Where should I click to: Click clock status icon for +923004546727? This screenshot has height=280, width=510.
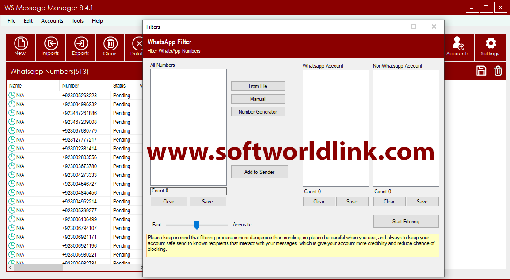pyautogui.click(x=11, y=184)
